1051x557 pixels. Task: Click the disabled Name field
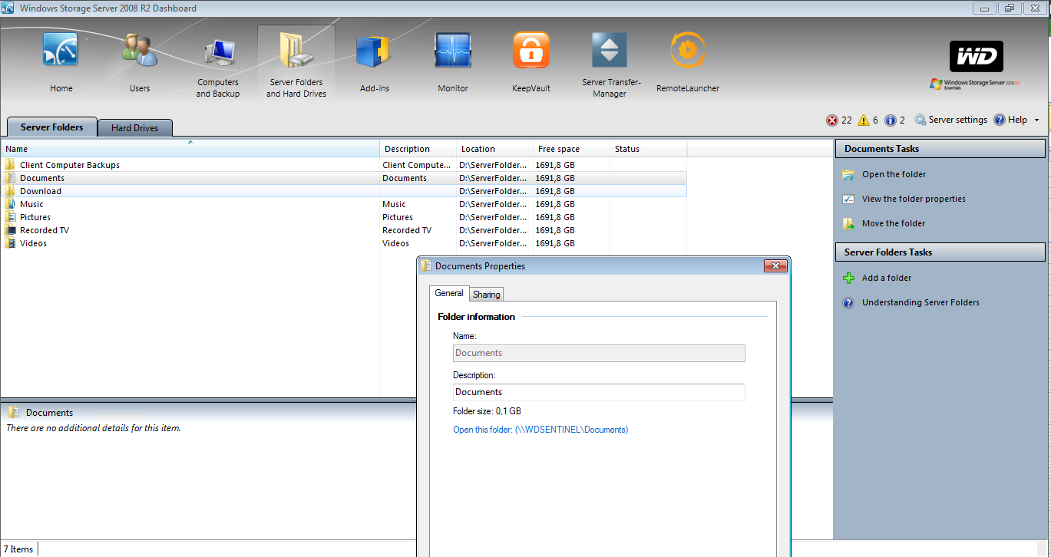pos(599,353)
